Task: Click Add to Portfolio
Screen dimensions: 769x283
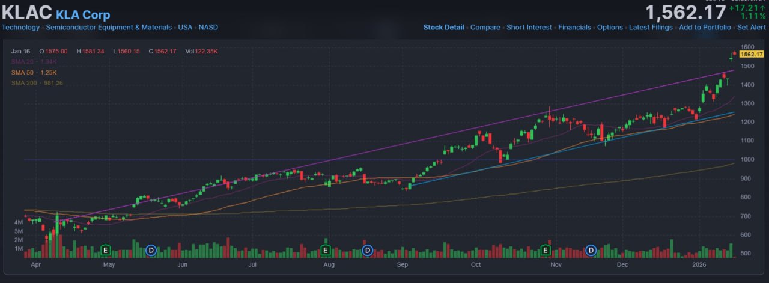Action: (705, 27)
